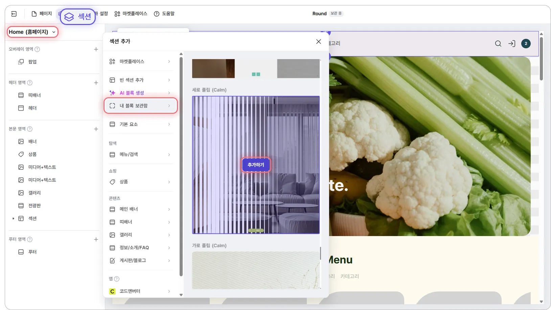Open the AI 블록 생성 option
This screenshot has height=310, width=551.
[140, 93]
